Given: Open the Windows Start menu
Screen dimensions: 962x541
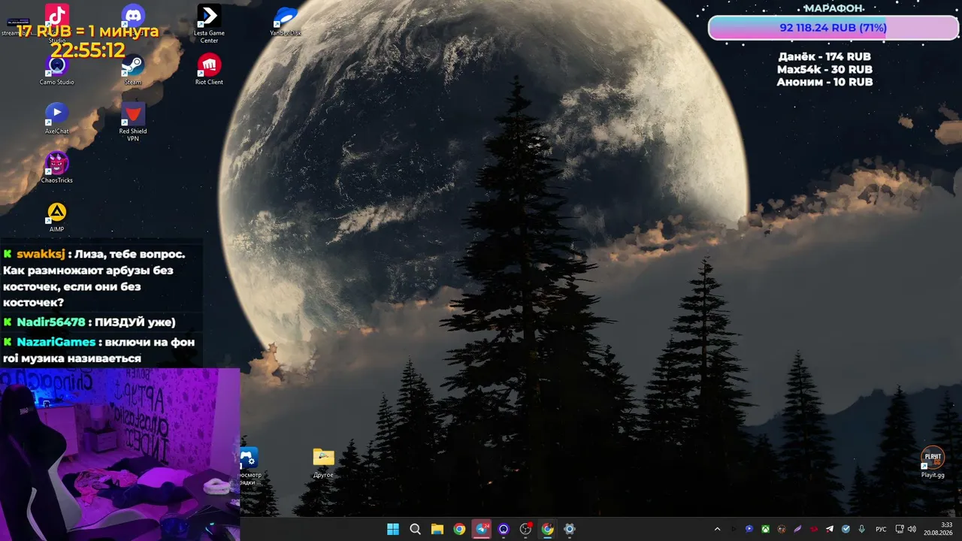Looking at the screenshot, I should point(393,529).
